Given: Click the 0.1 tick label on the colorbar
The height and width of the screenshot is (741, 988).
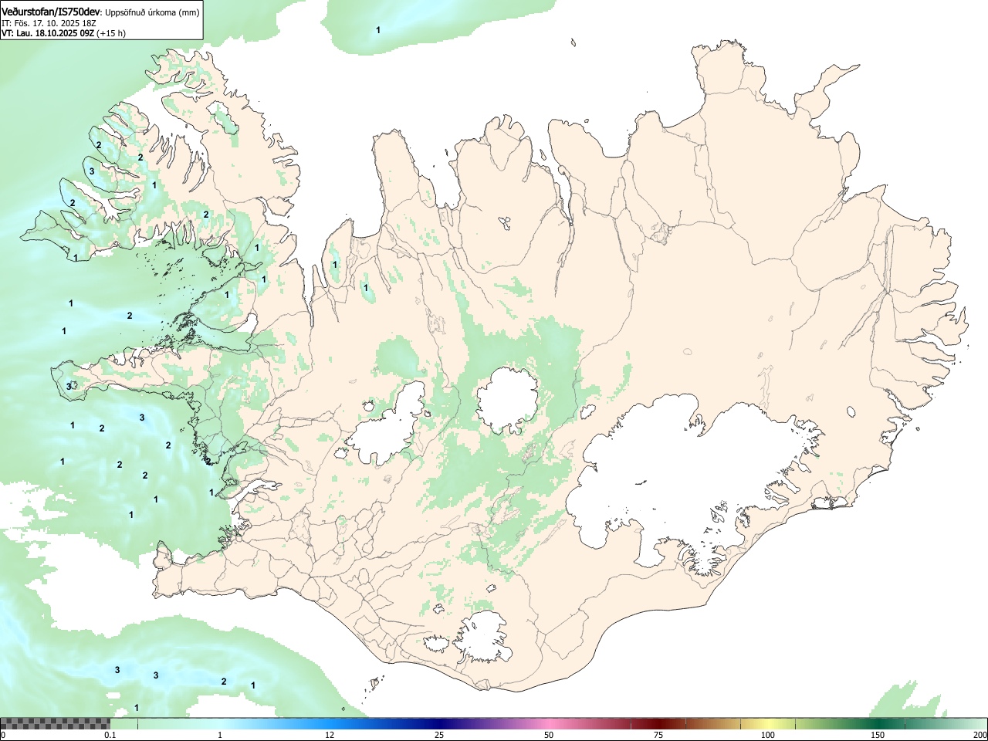Looking at the screenshot, I should [x=110, y=735].
